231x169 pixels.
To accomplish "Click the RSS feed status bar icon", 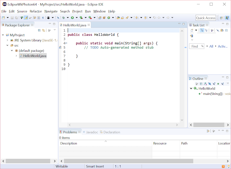I will 223,166.
